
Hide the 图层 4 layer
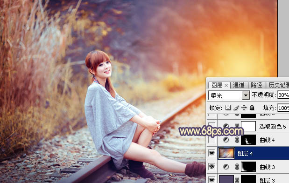point(212,153)
